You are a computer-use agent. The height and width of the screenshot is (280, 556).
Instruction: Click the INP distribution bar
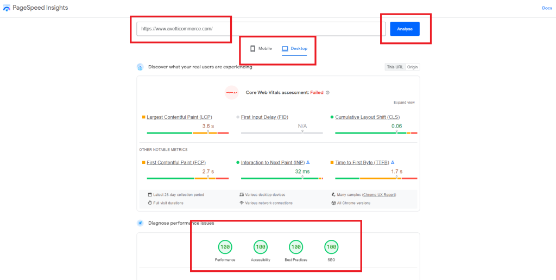tap(282, 179)
